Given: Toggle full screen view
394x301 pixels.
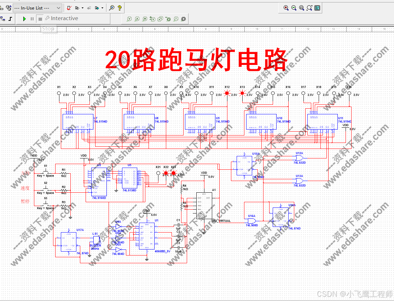Looking at the screenshot, I should tap(317, 8).
